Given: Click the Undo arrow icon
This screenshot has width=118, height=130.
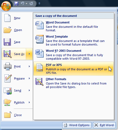Looking at the screenshot, I should click(23, 4).
